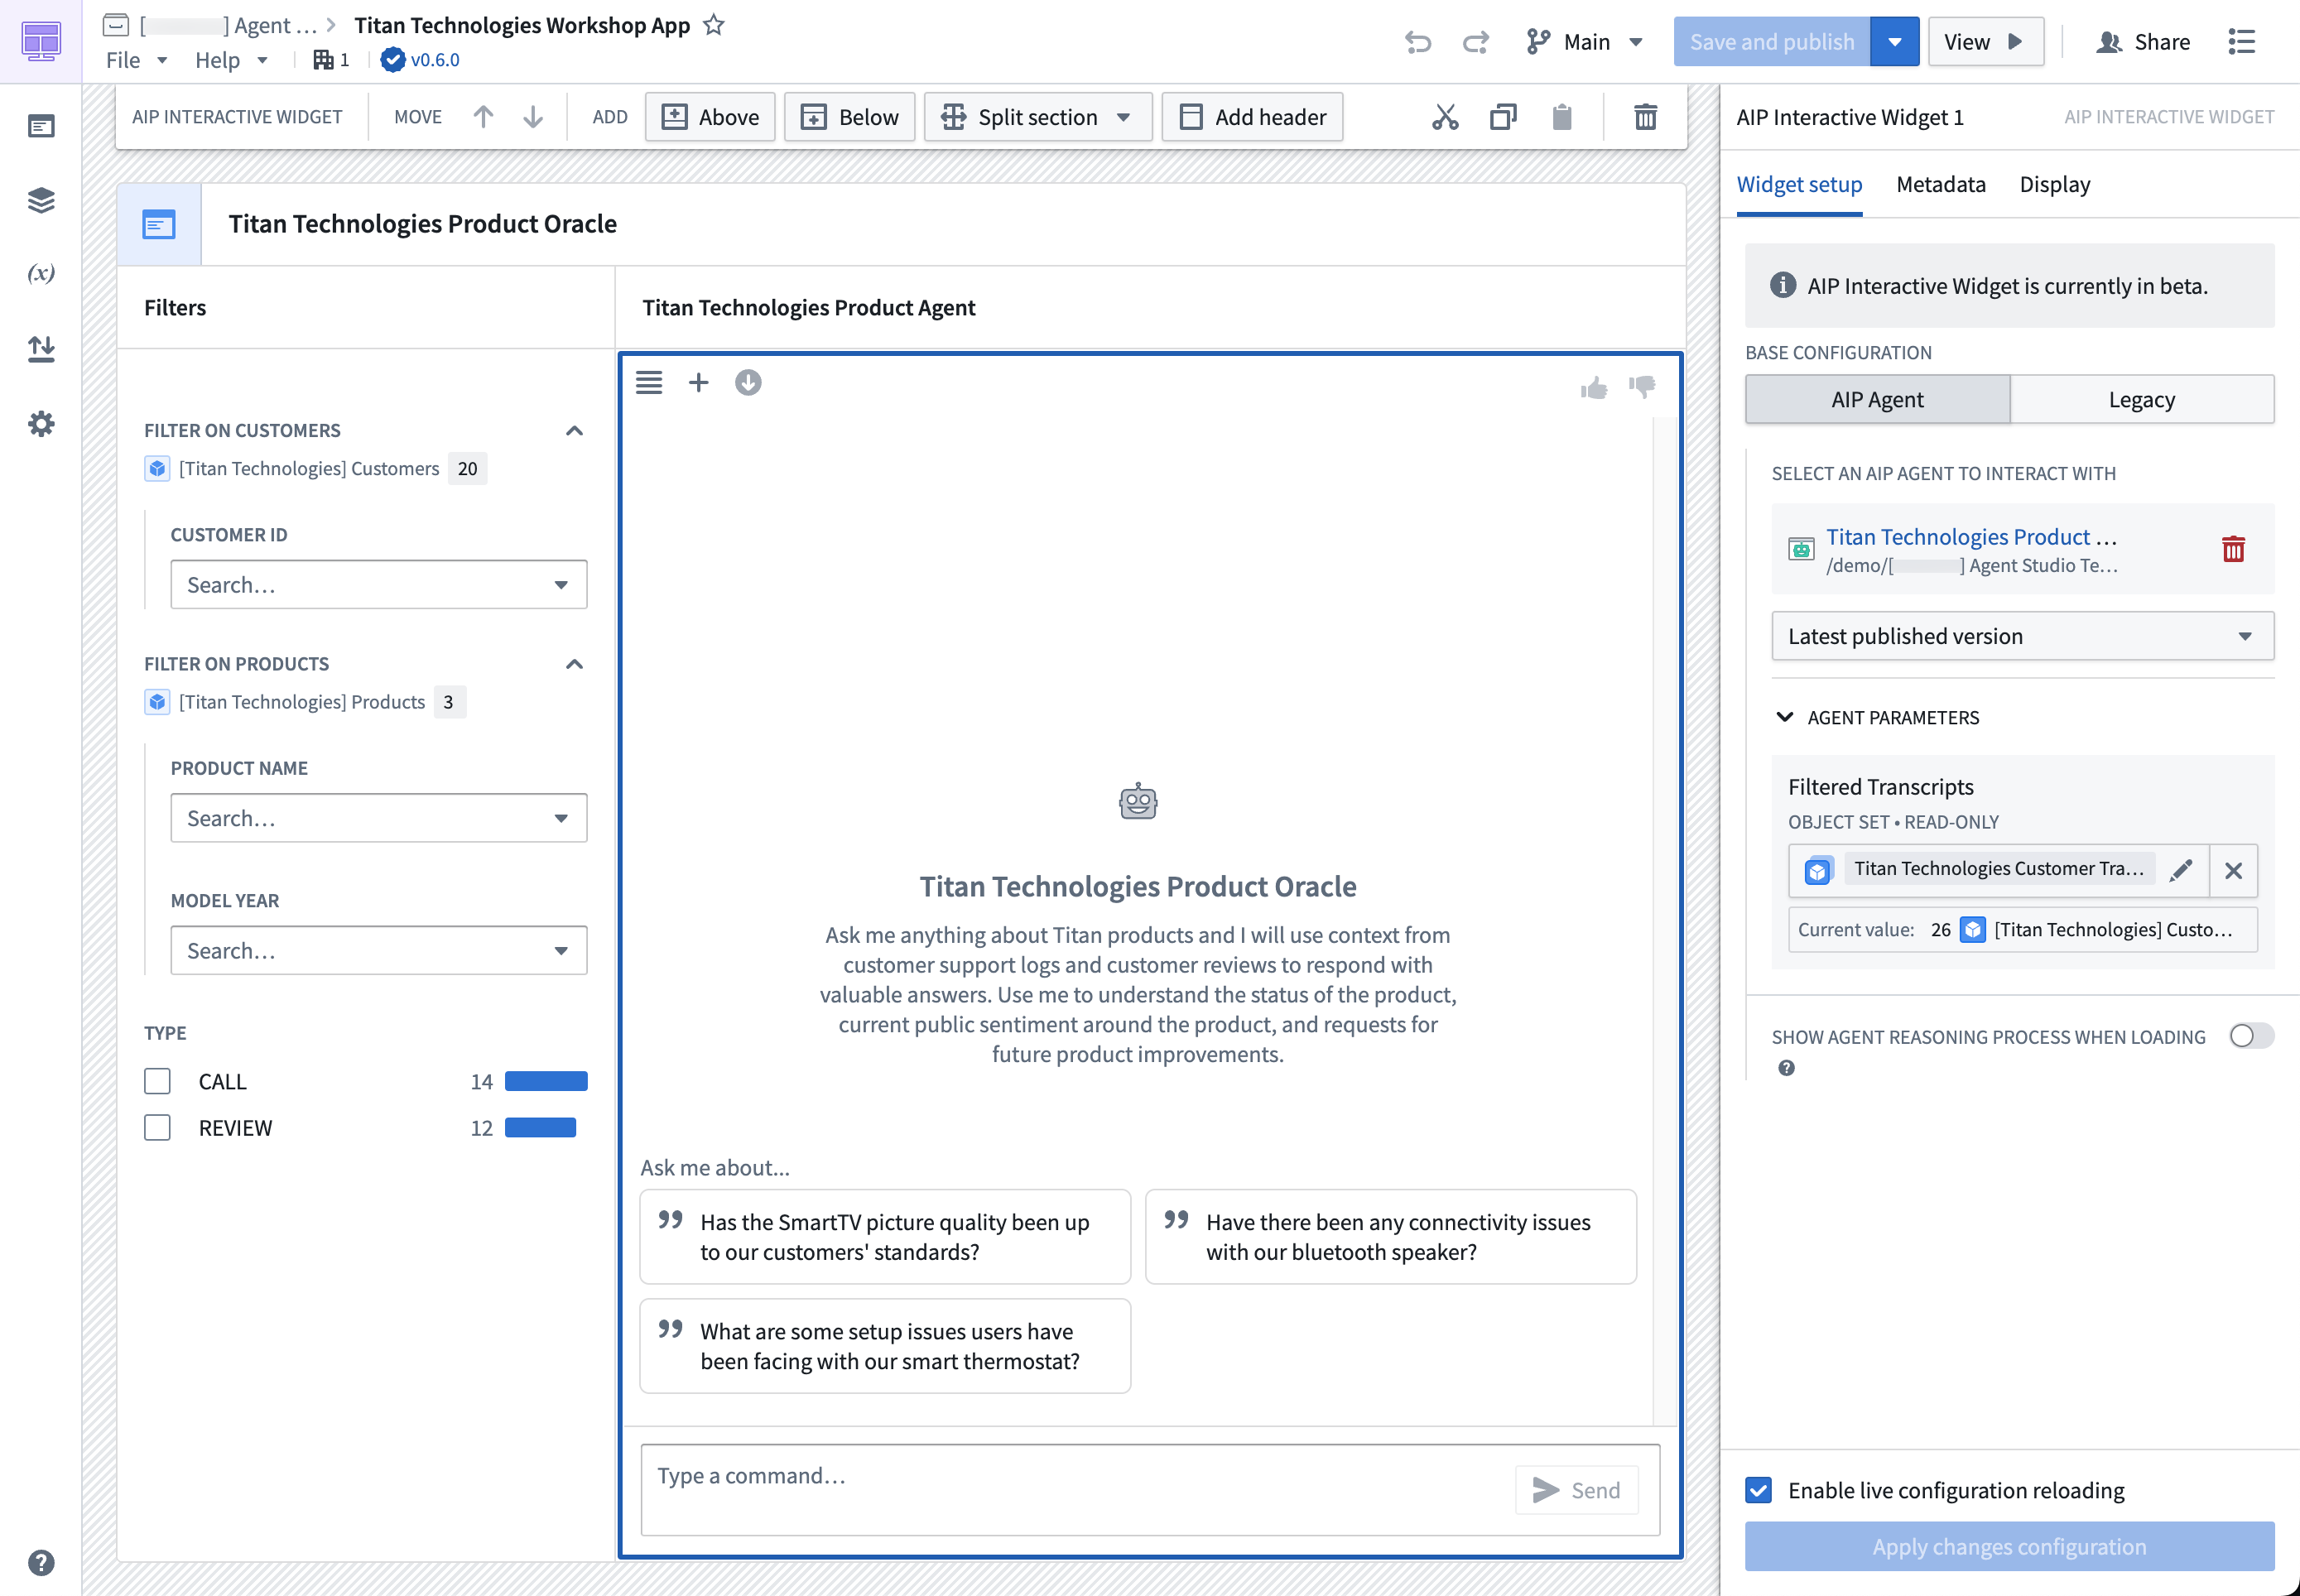Start new chat with plus icon
Screen dimensions: 2300x1596
tap(698, 382)
